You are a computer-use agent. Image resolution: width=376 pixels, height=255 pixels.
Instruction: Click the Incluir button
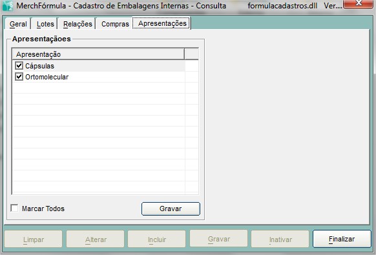click(x=157, y=239)
